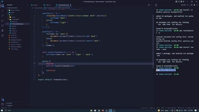The height and width of the screenshot is (112, 199).
Task: Expand the node_modules folder
Action: [15, 10]
